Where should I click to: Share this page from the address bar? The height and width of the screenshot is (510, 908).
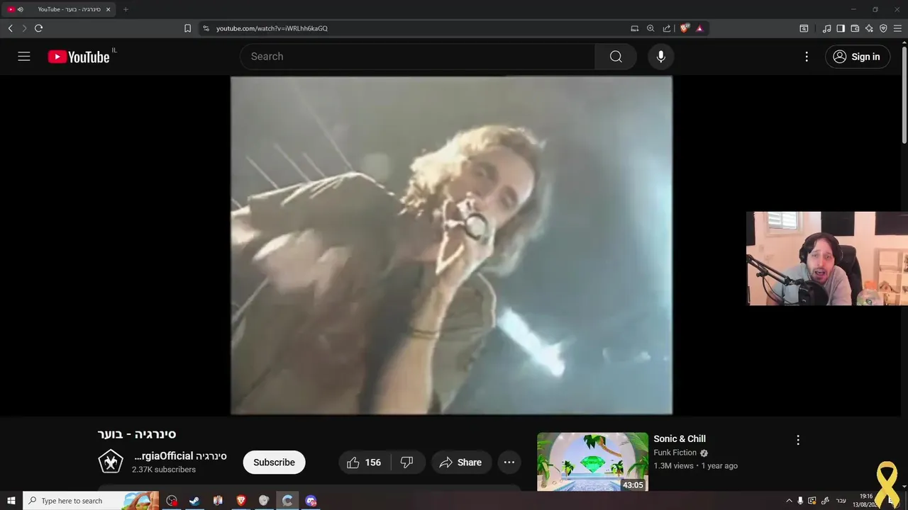667,28
